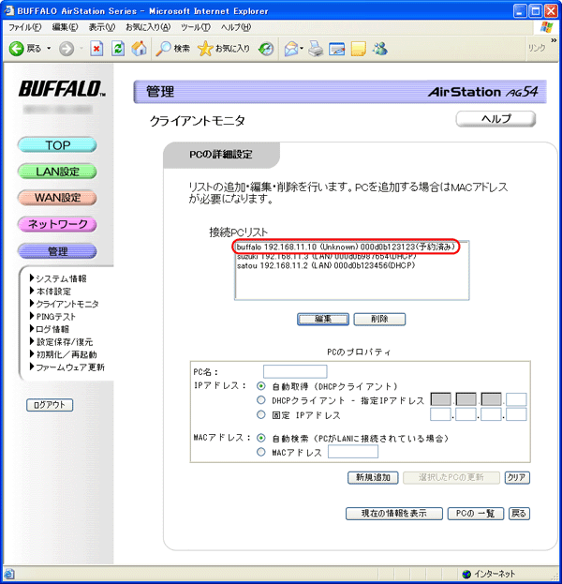Select the buffalo 192.168.11.10 list entry
Image resolution: width=562 pixels, height=584 pixels.
click(x=346, y=247)
